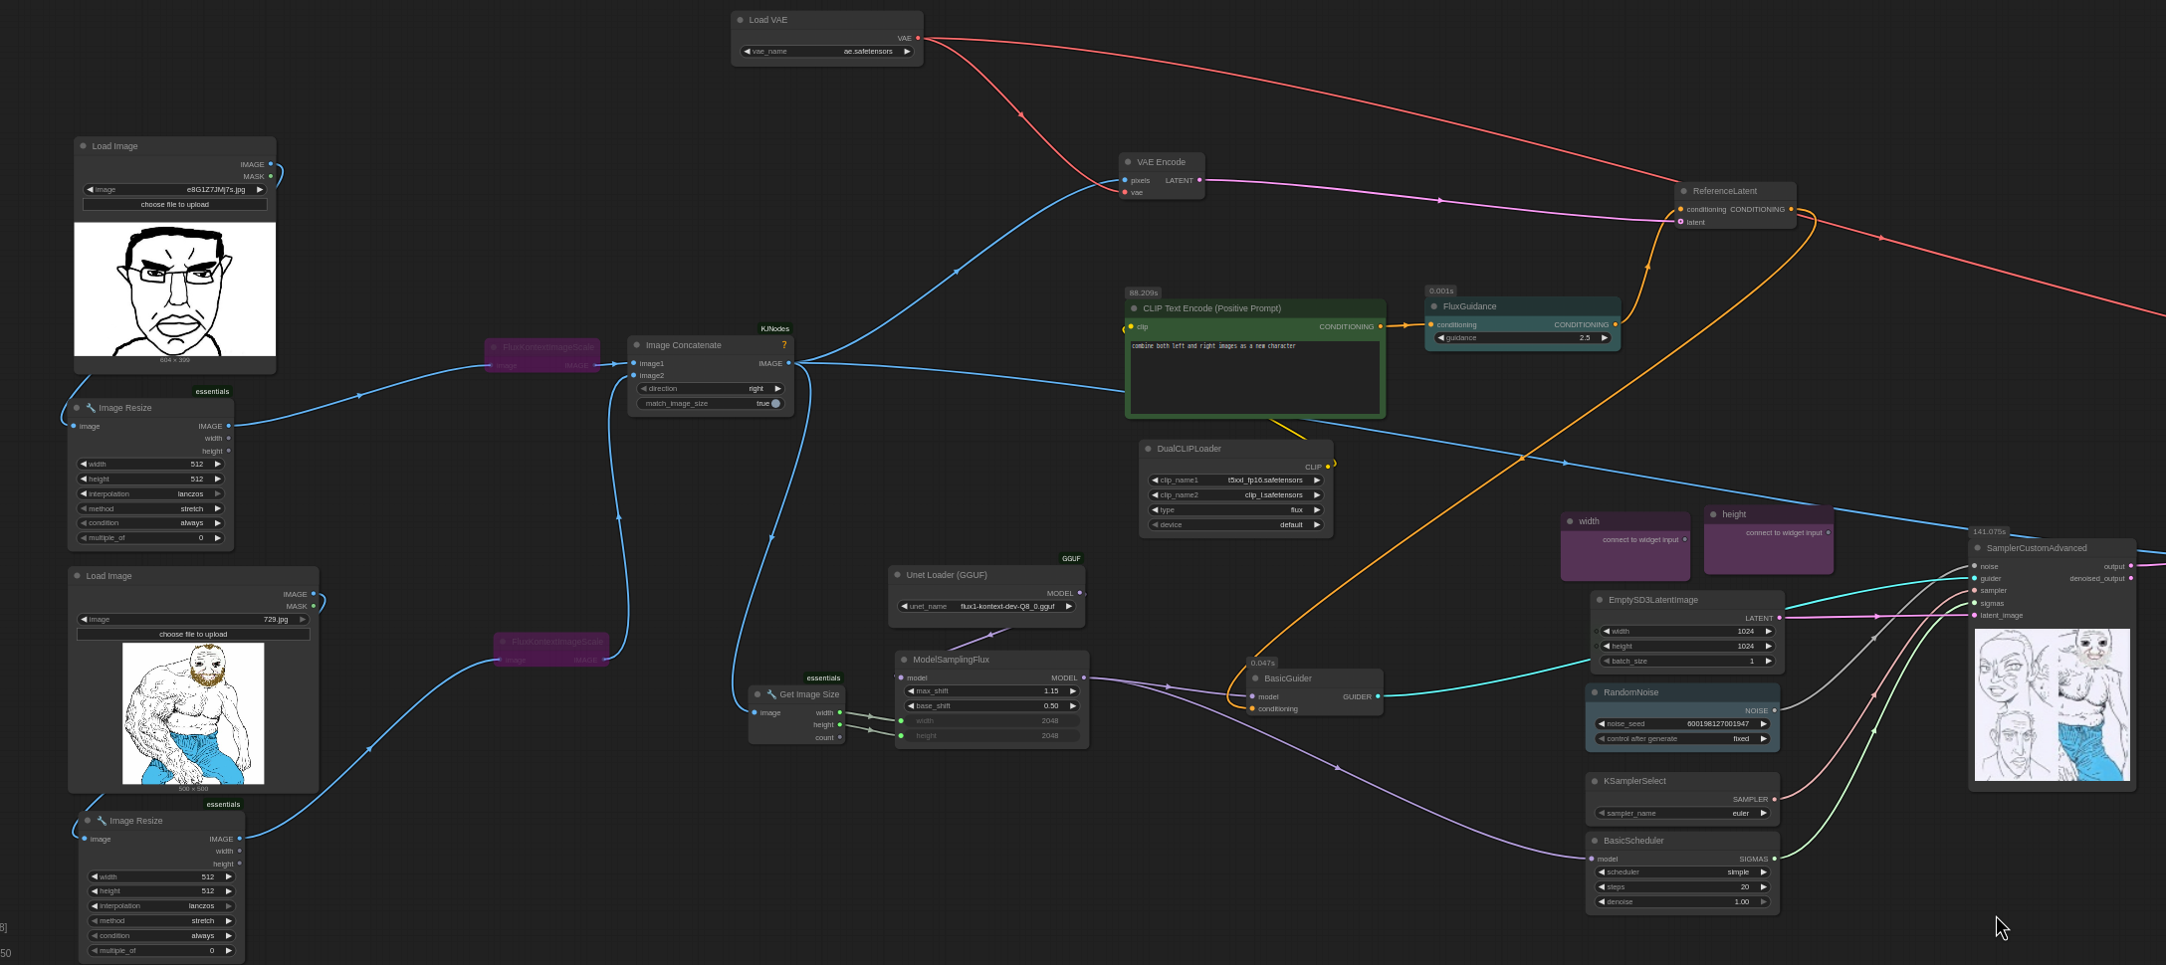Viewport: 2166px width, 965px height.
Task: Collapse the VAE Encode node using its title dot
Action: [1128, 162]
